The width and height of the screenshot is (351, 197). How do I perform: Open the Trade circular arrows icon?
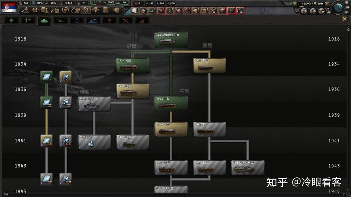point(65,10)
